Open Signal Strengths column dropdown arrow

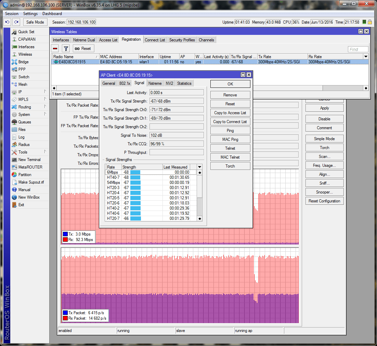199,167
